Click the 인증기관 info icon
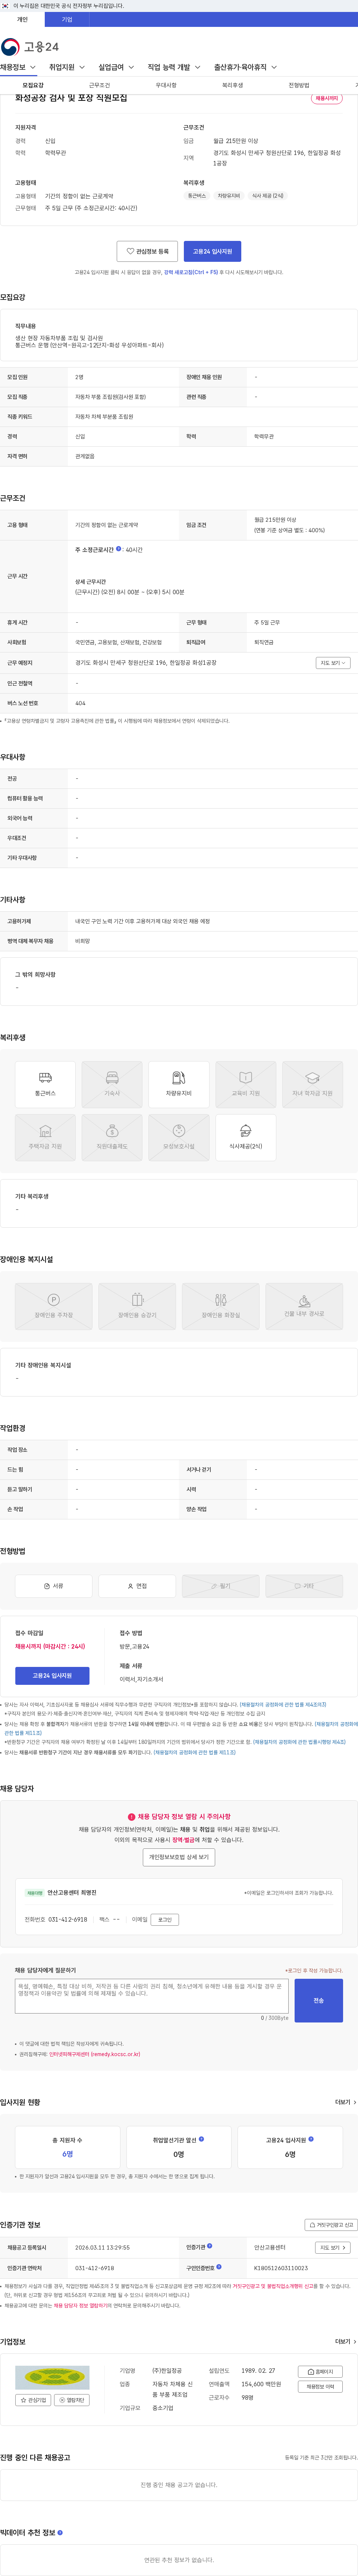358x2576 pixels. pyautogui.click(x=210, y=2246)
